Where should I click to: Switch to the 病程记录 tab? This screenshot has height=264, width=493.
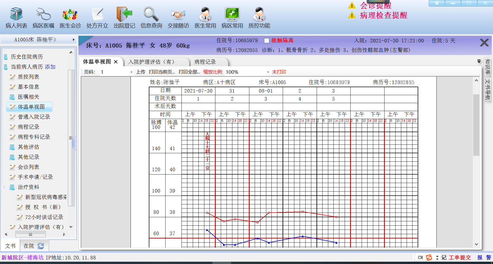(205, 62)
